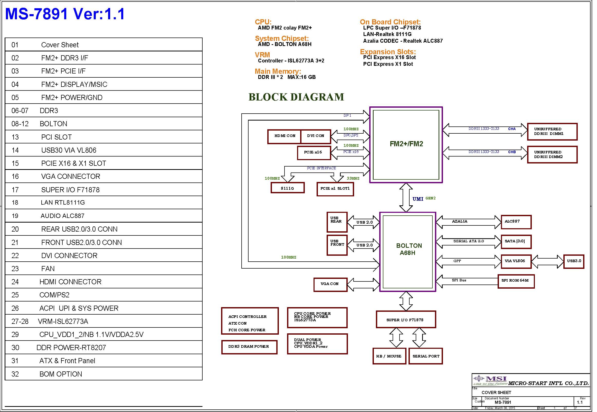Click the MSI logo in the title block
This screenshot has width=597, height=412.
[x=490, y=380]
